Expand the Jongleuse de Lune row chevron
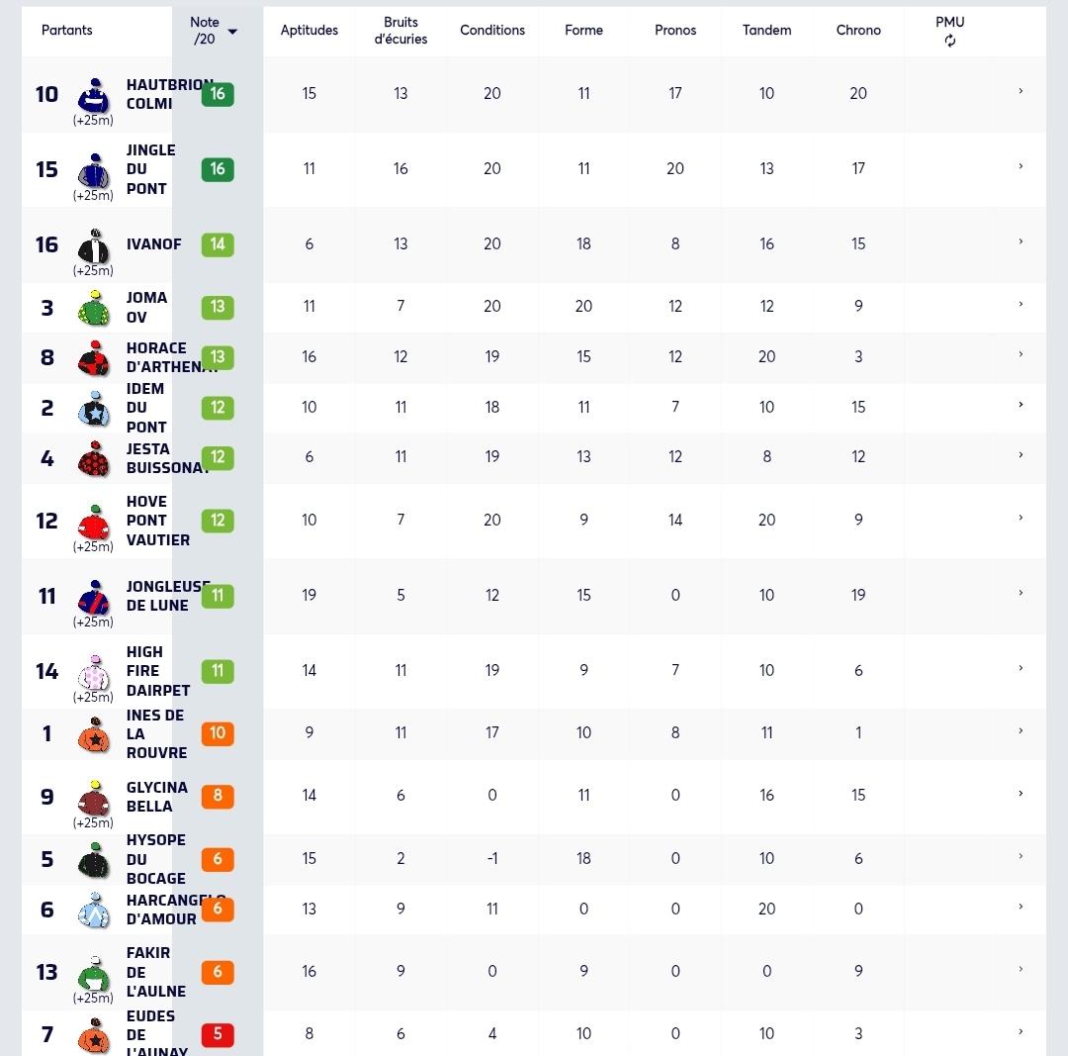Screen dimensions: 1068x1056 (x=1021, y=593)
